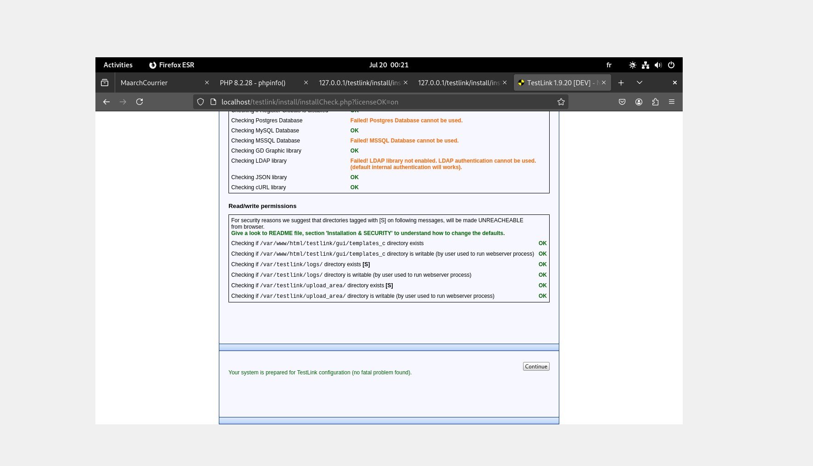Open the Firefox account icon
Viewport: 813px width, 466px height.
(639, 102)
